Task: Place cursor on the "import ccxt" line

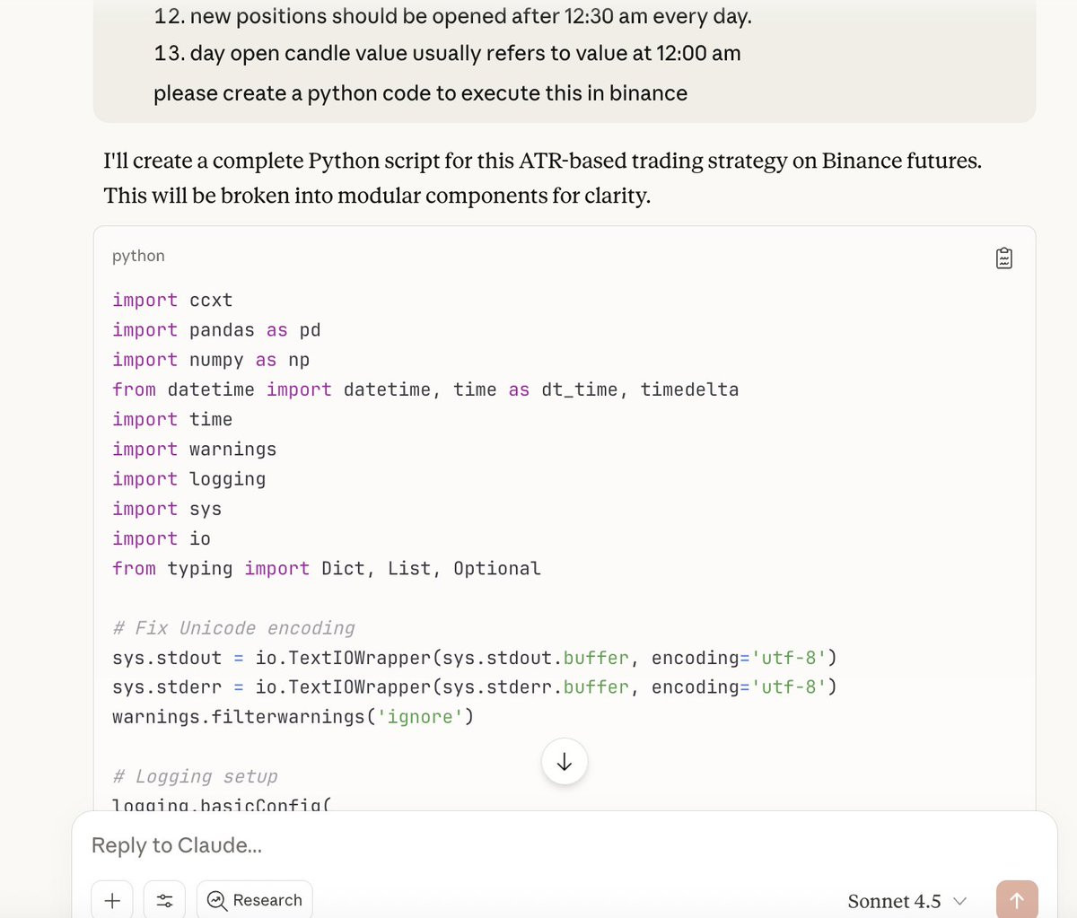Action: 172,300
